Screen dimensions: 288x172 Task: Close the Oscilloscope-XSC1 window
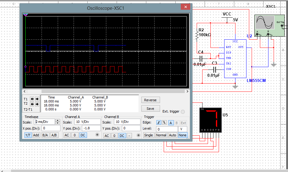185,7
